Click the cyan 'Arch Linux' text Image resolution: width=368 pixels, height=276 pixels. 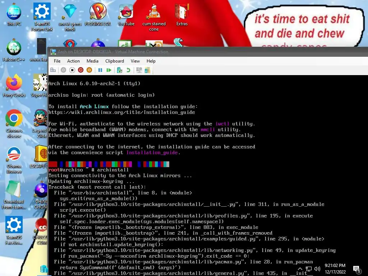(94, 106)
